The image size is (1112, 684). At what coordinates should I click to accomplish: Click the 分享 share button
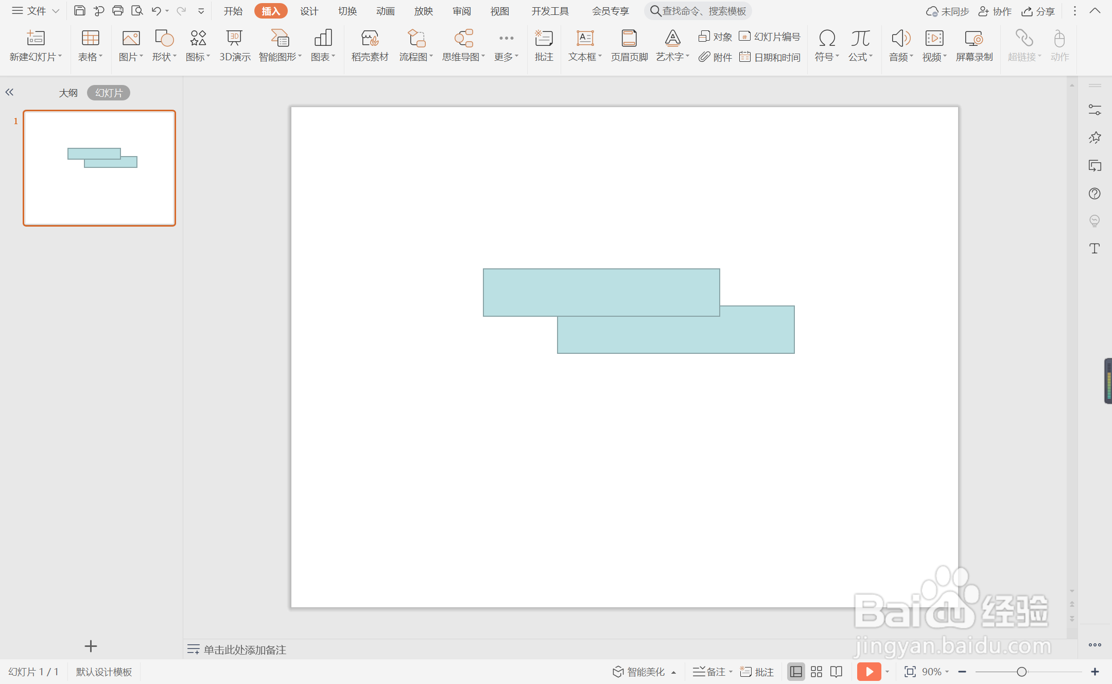point(1038,11)
